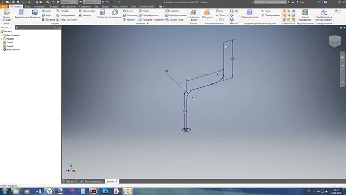Open the material selector combo box
Image resolution: width=346 pixels, height=195 pixels.
click(69, 2)
